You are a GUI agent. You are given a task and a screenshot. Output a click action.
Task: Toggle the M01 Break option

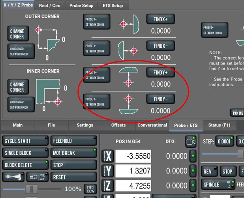click(74, 153)
